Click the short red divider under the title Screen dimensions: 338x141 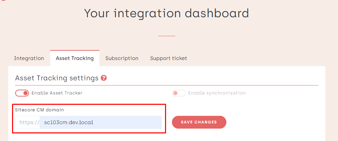166,36
